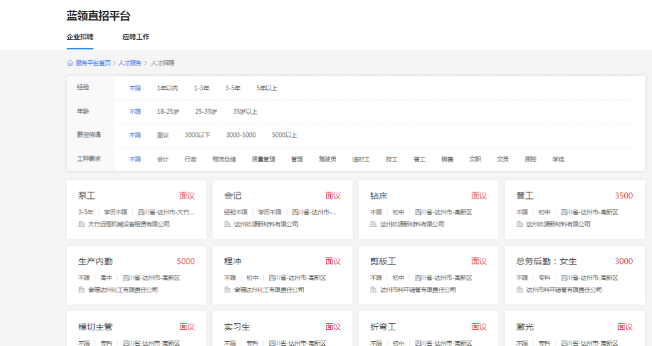652x346 pixels.
Task: Select the 1-3年 experience filter
Action: point(202,88)
